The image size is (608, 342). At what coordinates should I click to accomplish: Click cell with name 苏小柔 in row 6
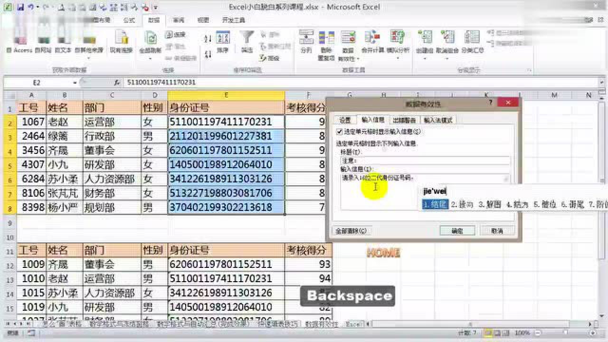click(x=65, y=179)
